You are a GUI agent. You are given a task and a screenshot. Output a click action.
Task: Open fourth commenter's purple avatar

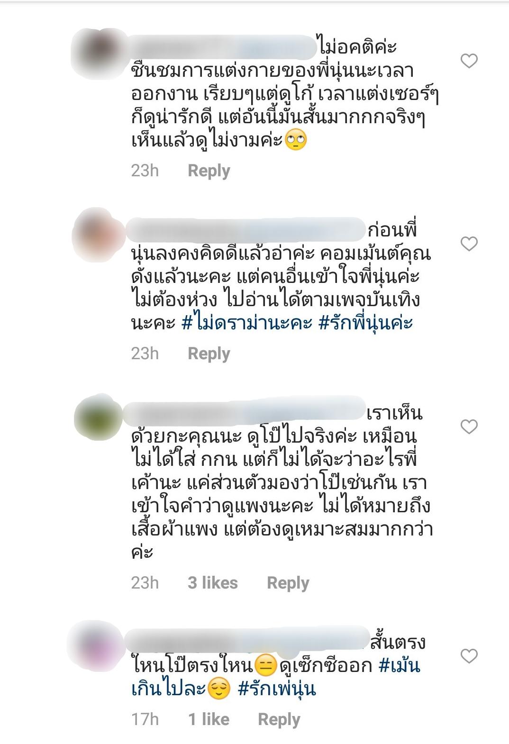[97, 647]
